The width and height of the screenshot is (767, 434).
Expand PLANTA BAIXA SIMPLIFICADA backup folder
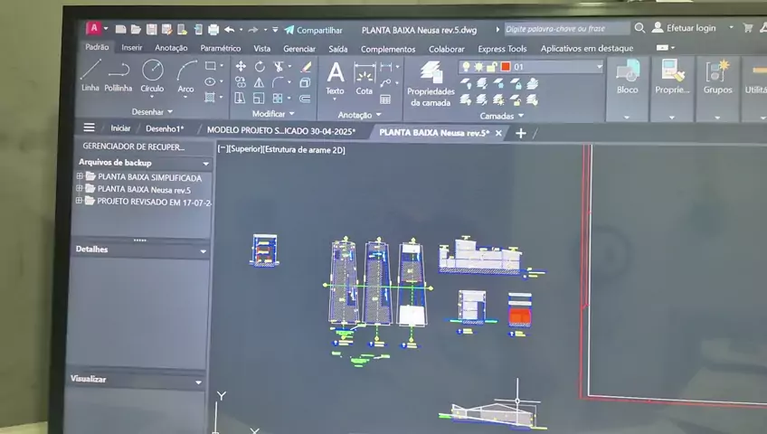tap(80, 177)
